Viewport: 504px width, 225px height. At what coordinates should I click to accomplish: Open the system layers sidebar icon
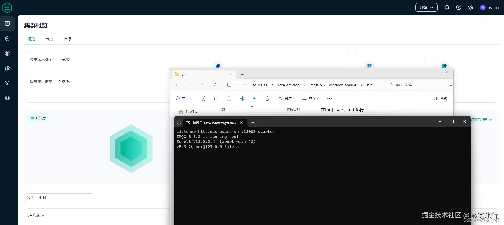tap(7, 98)
